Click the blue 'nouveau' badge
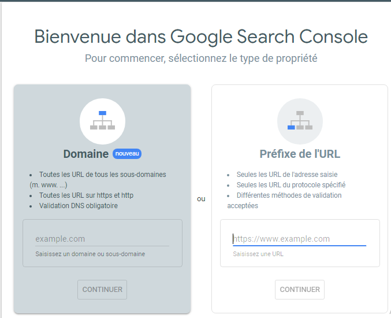 click(x=127, y=154)
